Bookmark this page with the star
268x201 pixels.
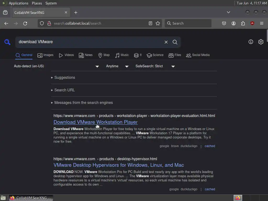point(158,23)
